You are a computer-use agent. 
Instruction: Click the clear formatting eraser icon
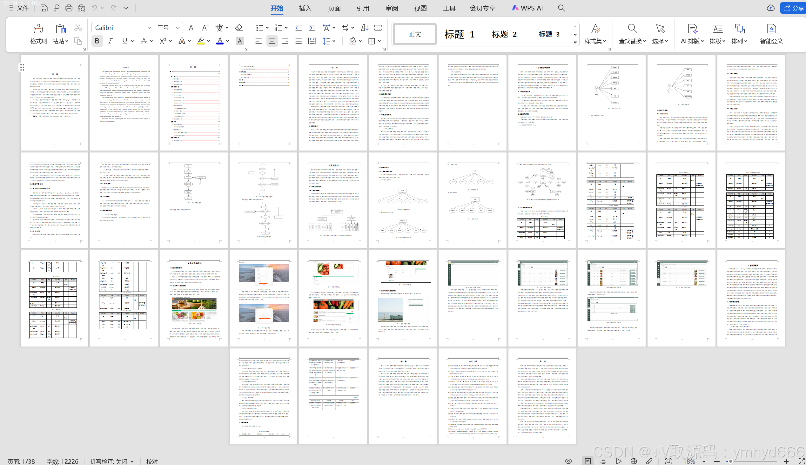239,28
